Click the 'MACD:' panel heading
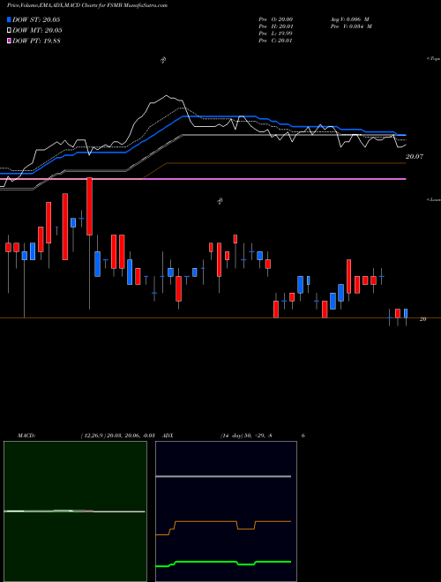441x582 pixels. tap(26, 435)
